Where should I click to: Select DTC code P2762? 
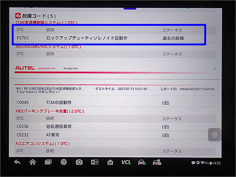click(x=22, y=38)
